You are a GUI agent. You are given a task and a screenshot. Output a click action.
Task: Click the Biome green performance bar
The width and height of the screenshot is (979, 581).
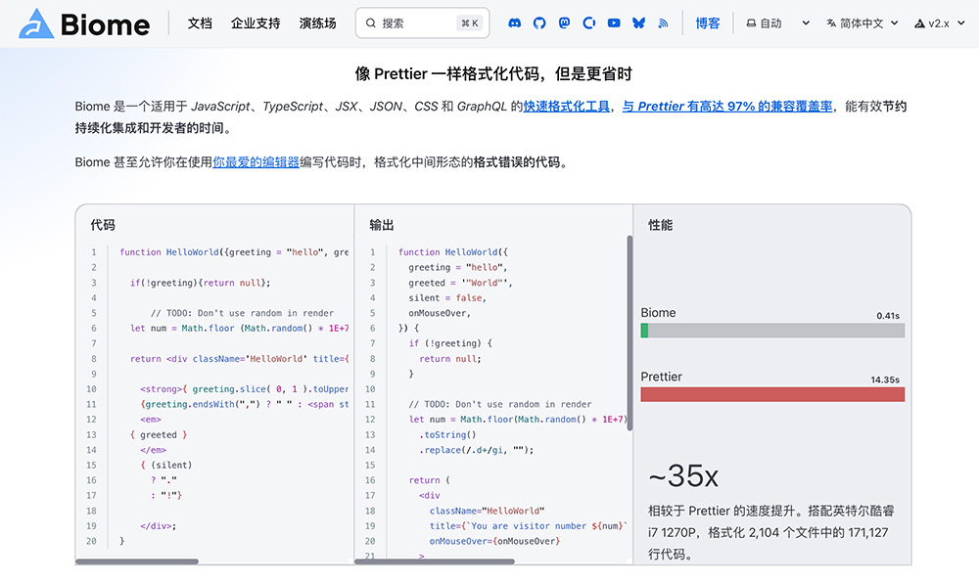(x=644, y=331)
